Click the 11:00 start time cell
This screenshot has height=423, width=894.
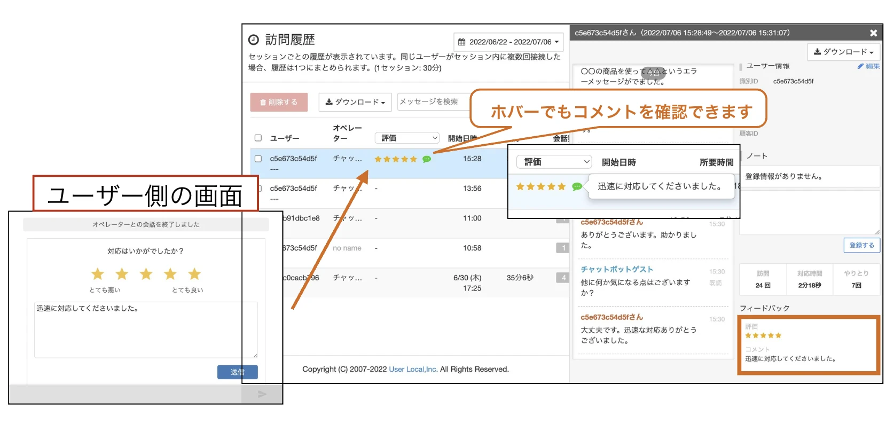[x=472, y=218]
